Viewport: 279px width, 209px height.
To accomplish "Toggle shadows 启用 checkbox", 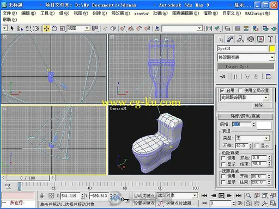I will pos(222,90).
